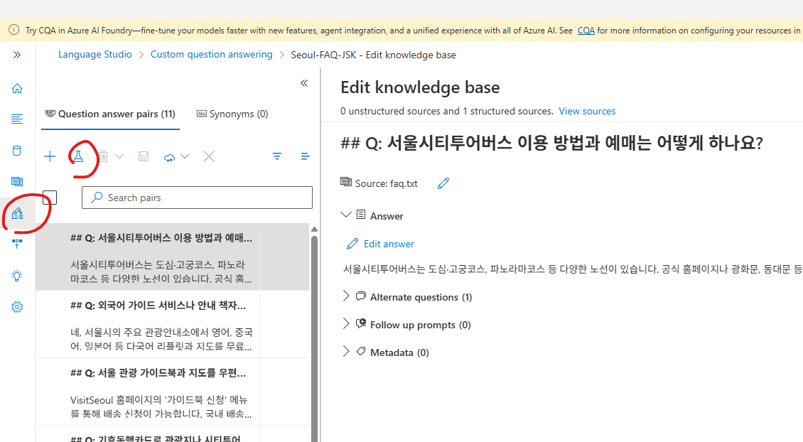Open the cloud sync dropdown arrow
The width and height of the screenshot is (803, 442).
coord(185,157)
